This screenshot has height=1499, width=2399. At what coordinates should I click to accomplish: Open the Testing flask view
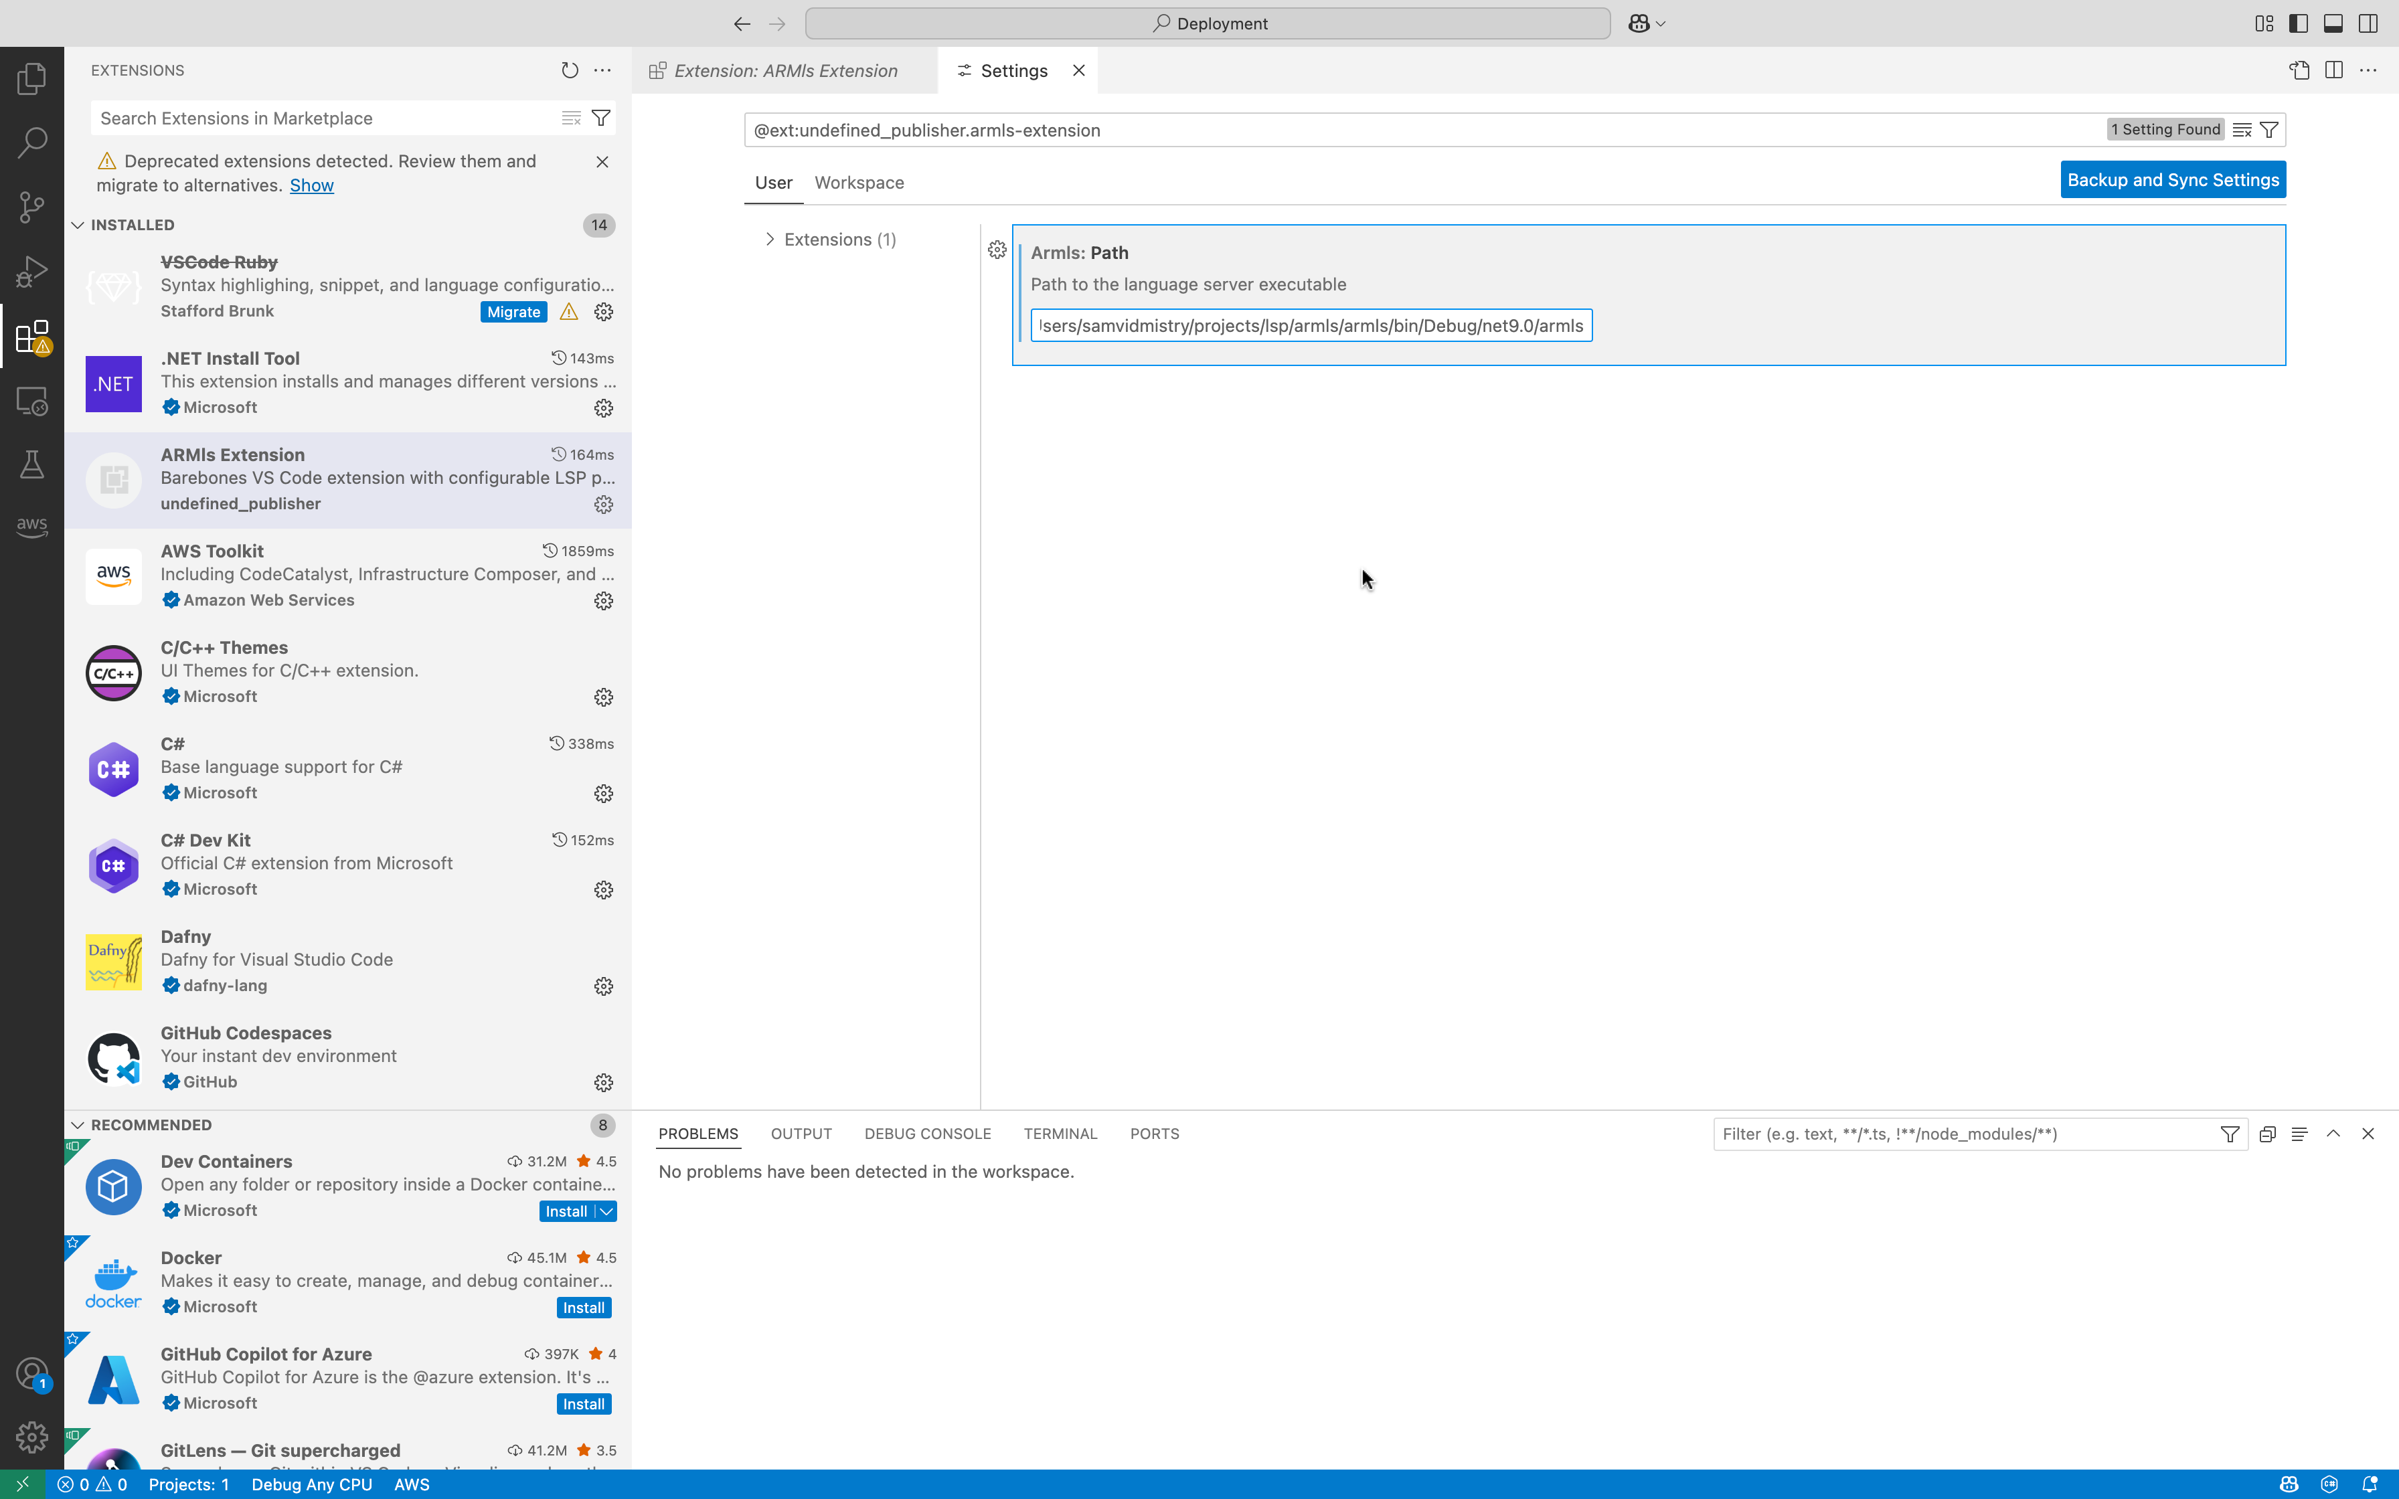click(x=31, y=465)
